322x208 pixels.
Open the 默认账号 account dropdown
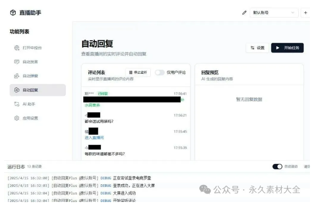pyautogui.click(x=274, y=13)
